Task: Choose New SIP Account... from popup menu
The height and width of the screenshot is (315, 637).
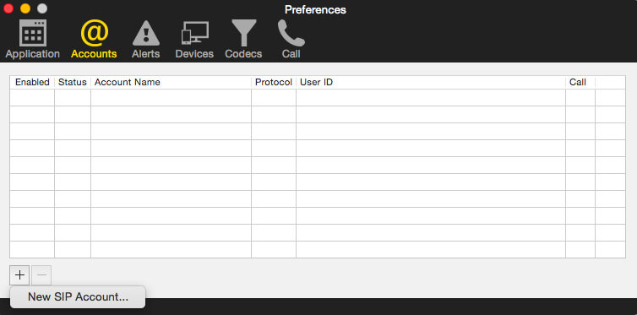Action: click(x=78, y=296)
